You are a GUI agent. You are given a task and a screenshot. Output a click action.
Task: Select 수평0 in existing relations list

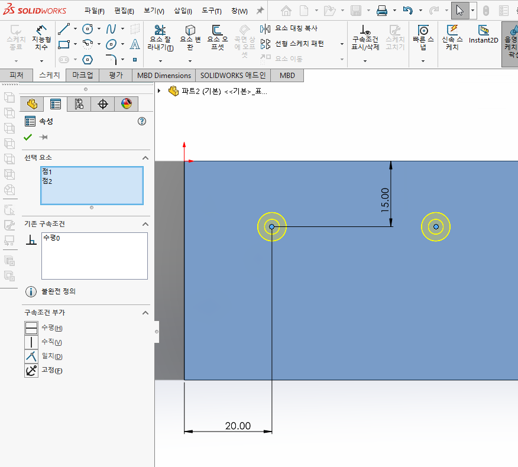click(51, 238)
